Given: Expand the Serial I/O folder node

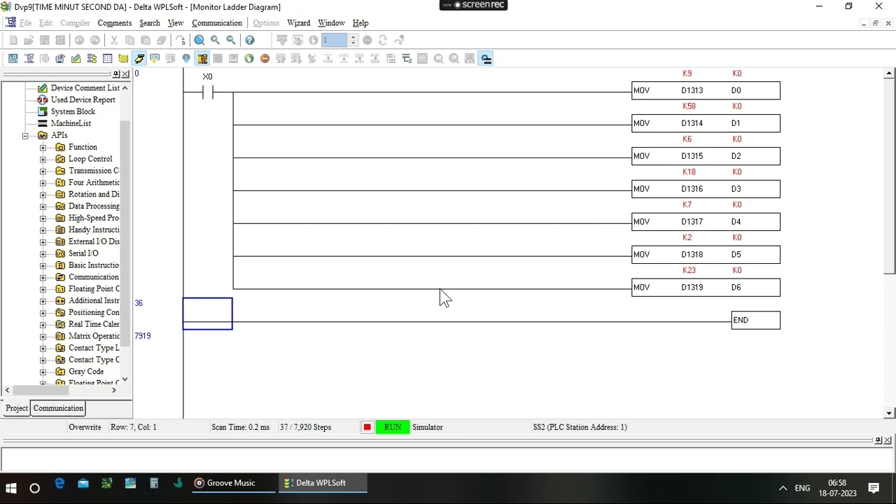Looking at the screenshot, I should [x=43, y=253].
